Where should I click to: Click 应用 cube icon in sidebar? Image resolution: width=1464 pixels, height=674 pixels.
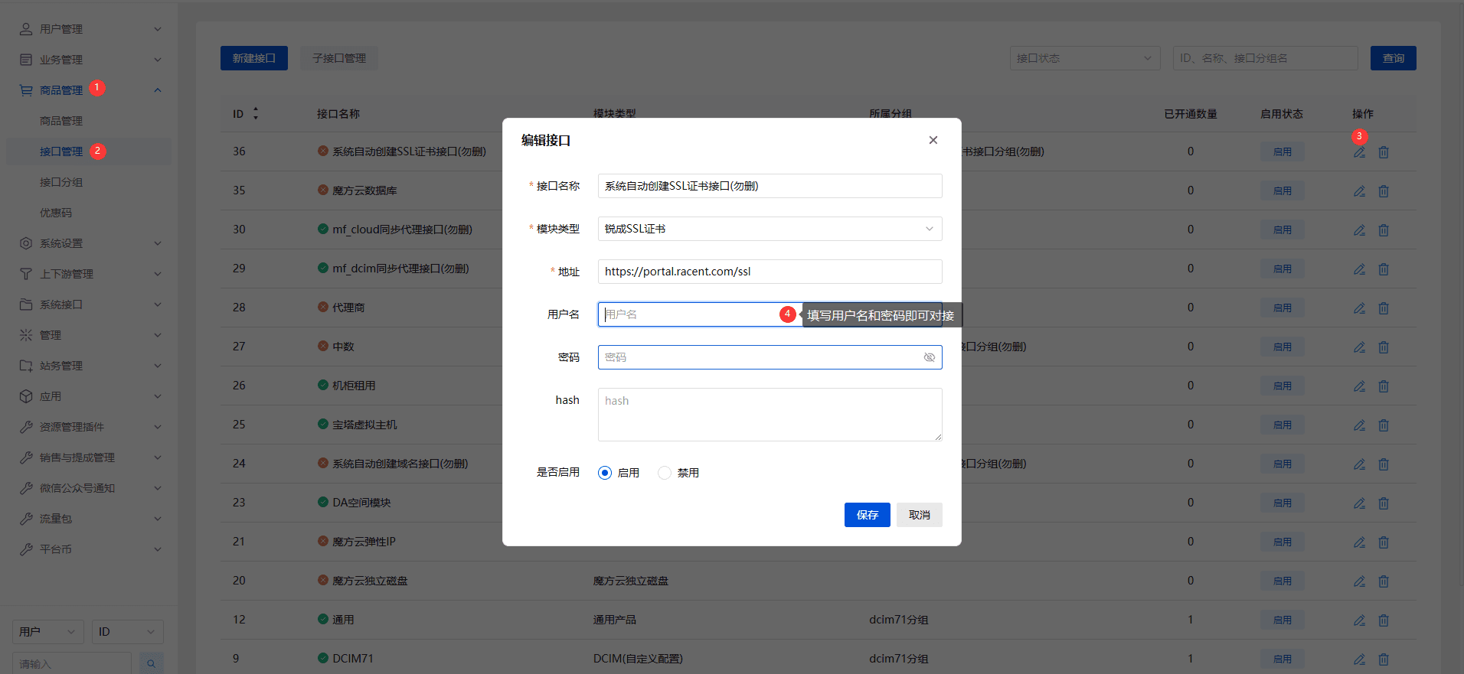point(26,396)
